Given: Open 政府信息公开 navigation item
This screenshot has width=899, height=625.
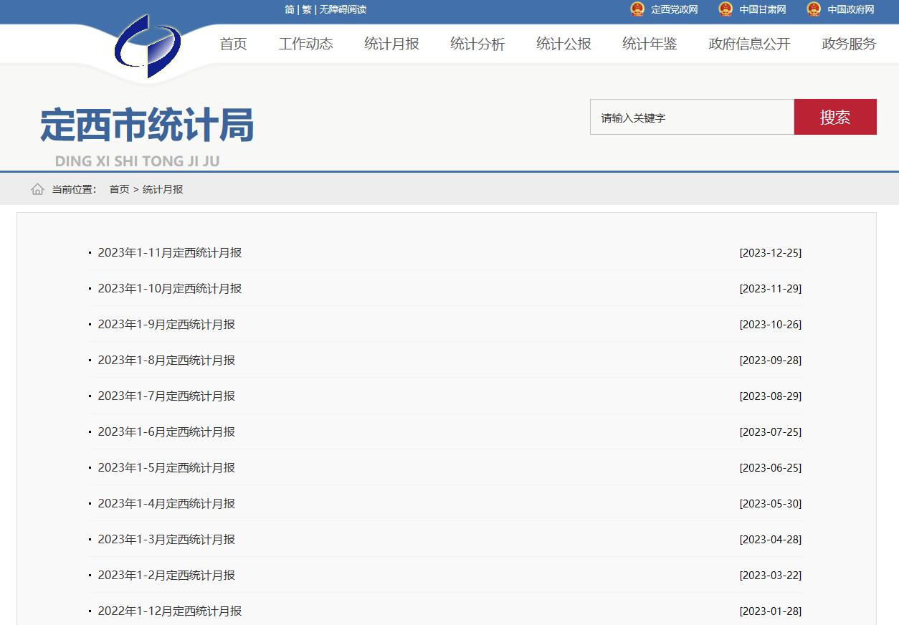Looking at the screenshot, I should (x=749, y=44).
